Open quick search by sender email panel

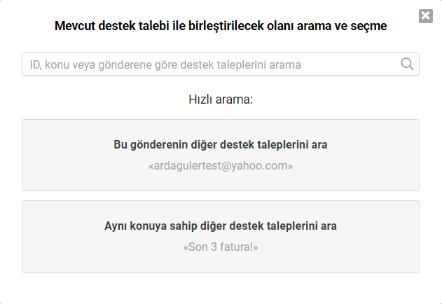(x=221, y=155)
